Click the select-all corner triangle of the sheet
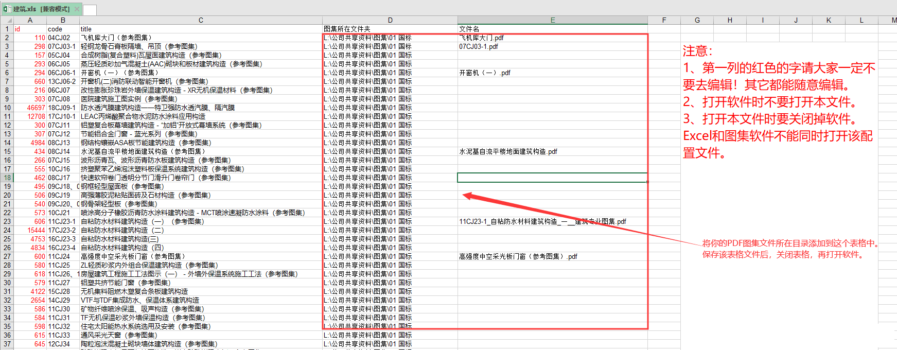This screenshot has height=350, width=897. [7, 20]
